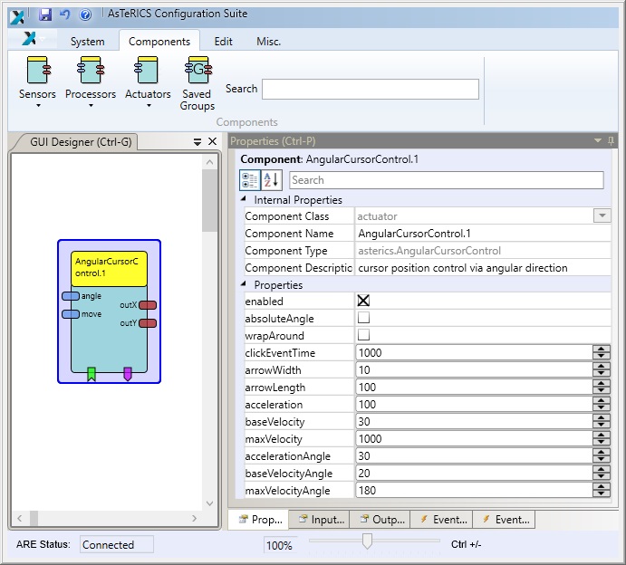The width and height of the screenshot is (626, 565).
Task: Click the purple event trigger port
Action: 128,374
